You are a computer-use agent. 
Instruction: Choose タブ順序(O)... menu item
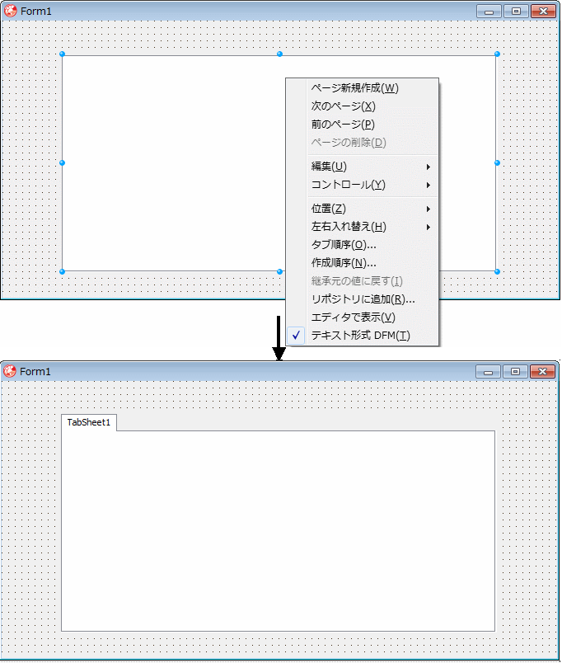tap(362, 245)
